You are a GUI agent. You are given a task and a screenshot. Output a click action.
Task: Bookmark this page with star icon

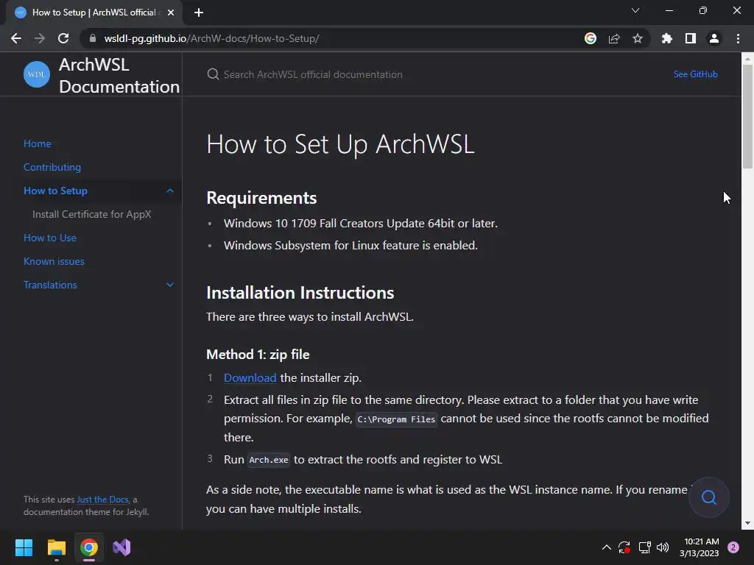[x=638, y=38]
